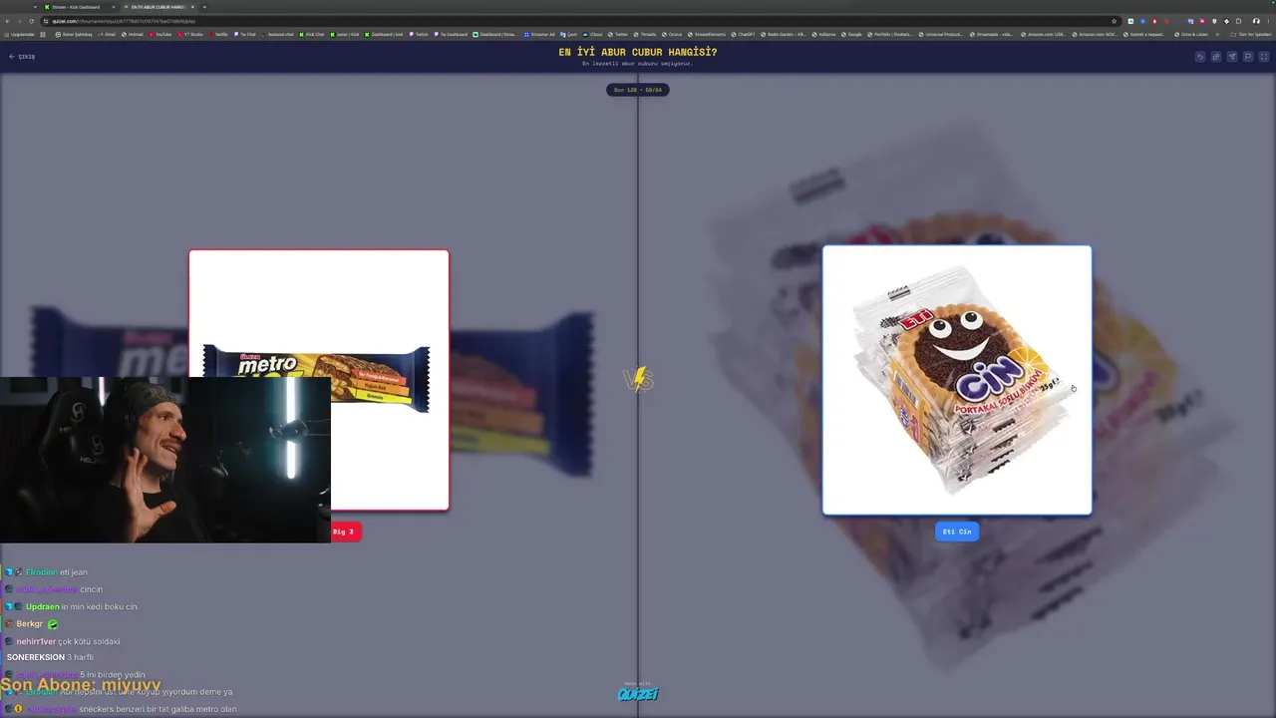Screen dimensions: 1276x718
Task: Click the icon between undo and share
Action: click(1216, 57)
